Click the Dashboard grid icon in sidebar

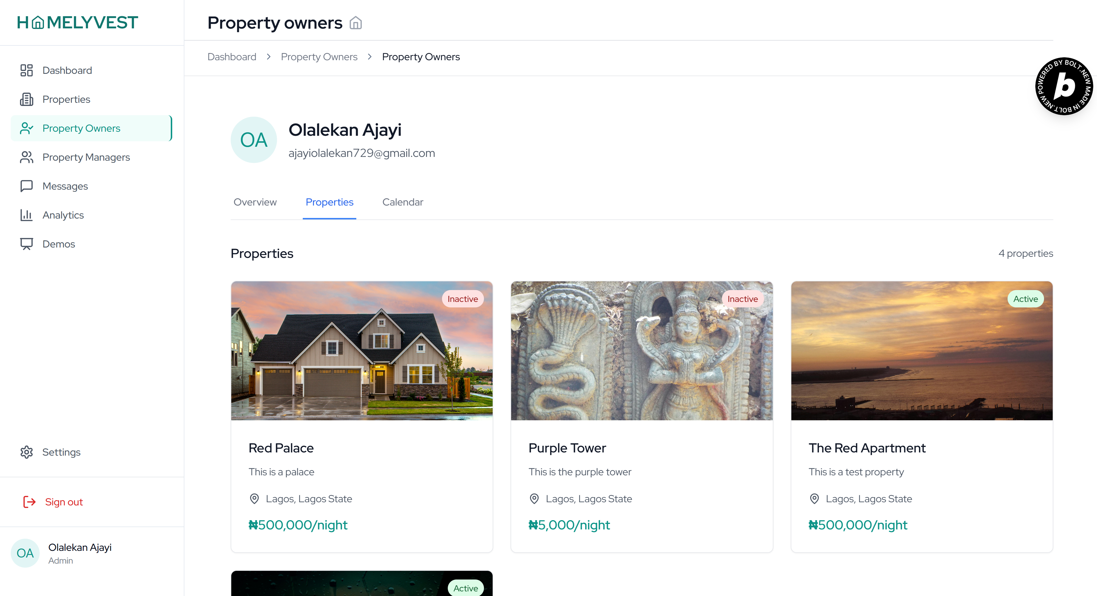(x=26, y=70)
